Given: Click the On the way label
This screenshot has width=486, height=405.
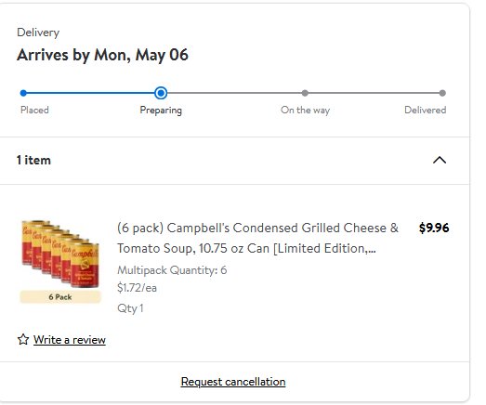Looking at the screenshot, I should [x=306, y=110].
